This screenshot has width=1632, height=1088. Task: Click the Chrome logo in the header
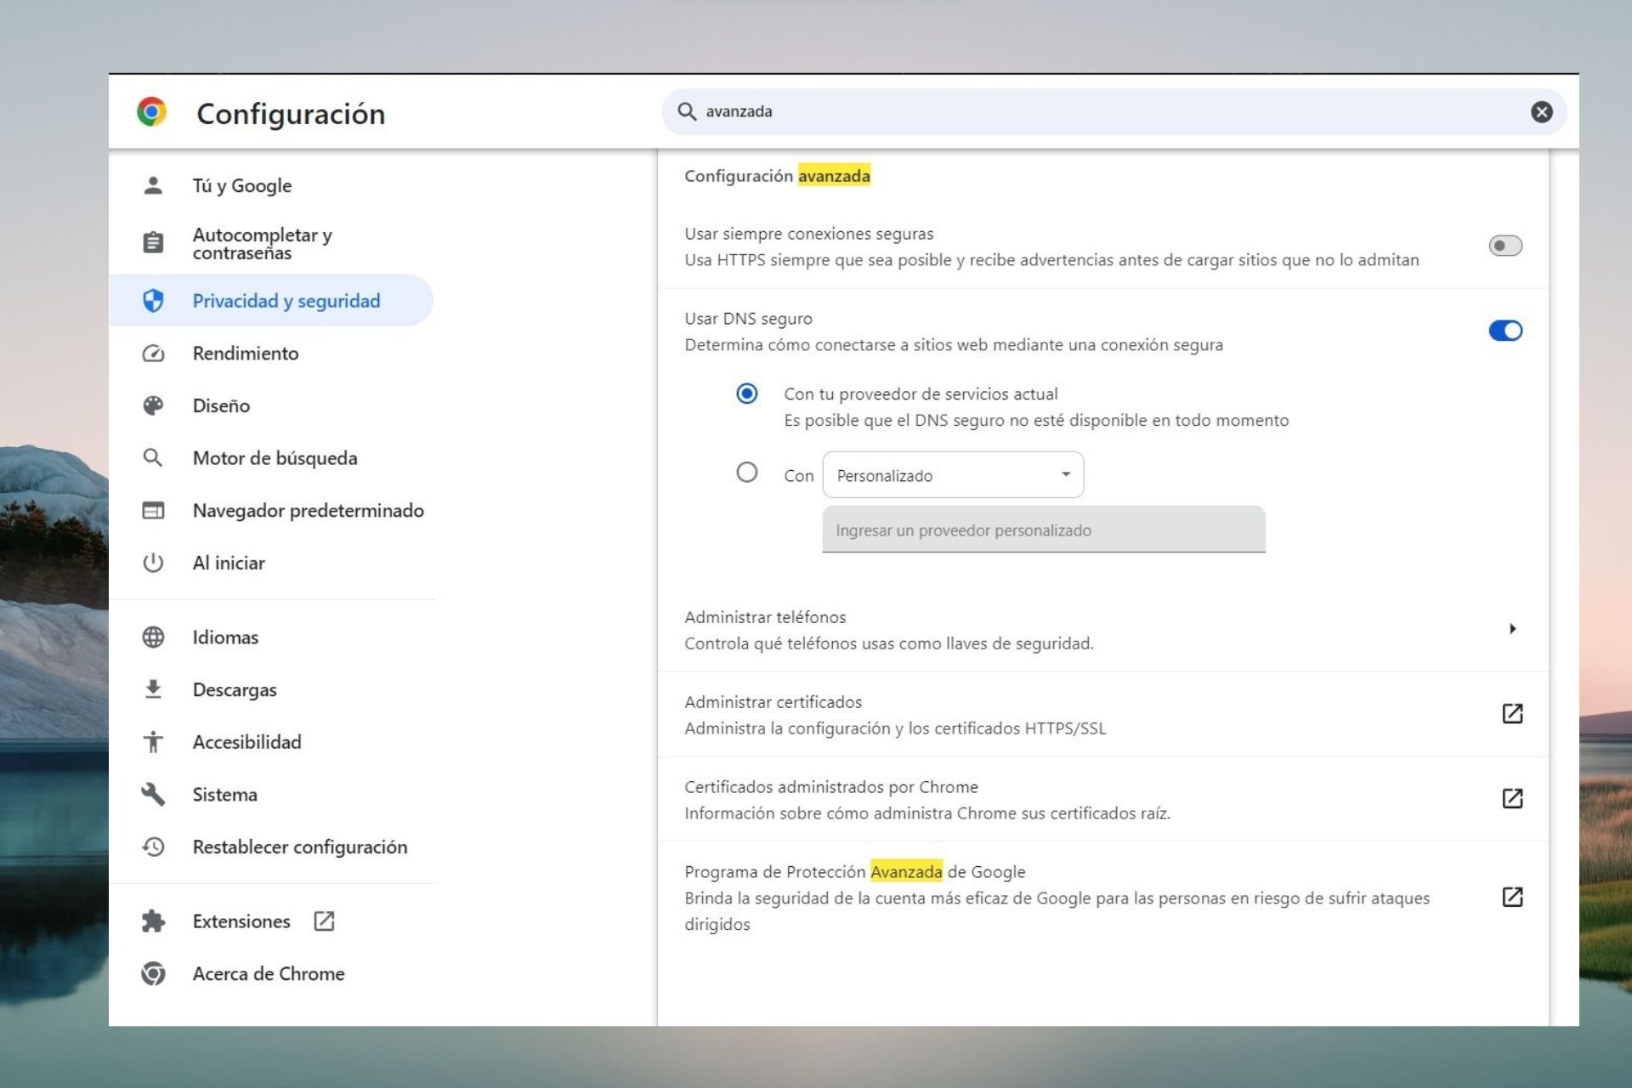(152, 112)
